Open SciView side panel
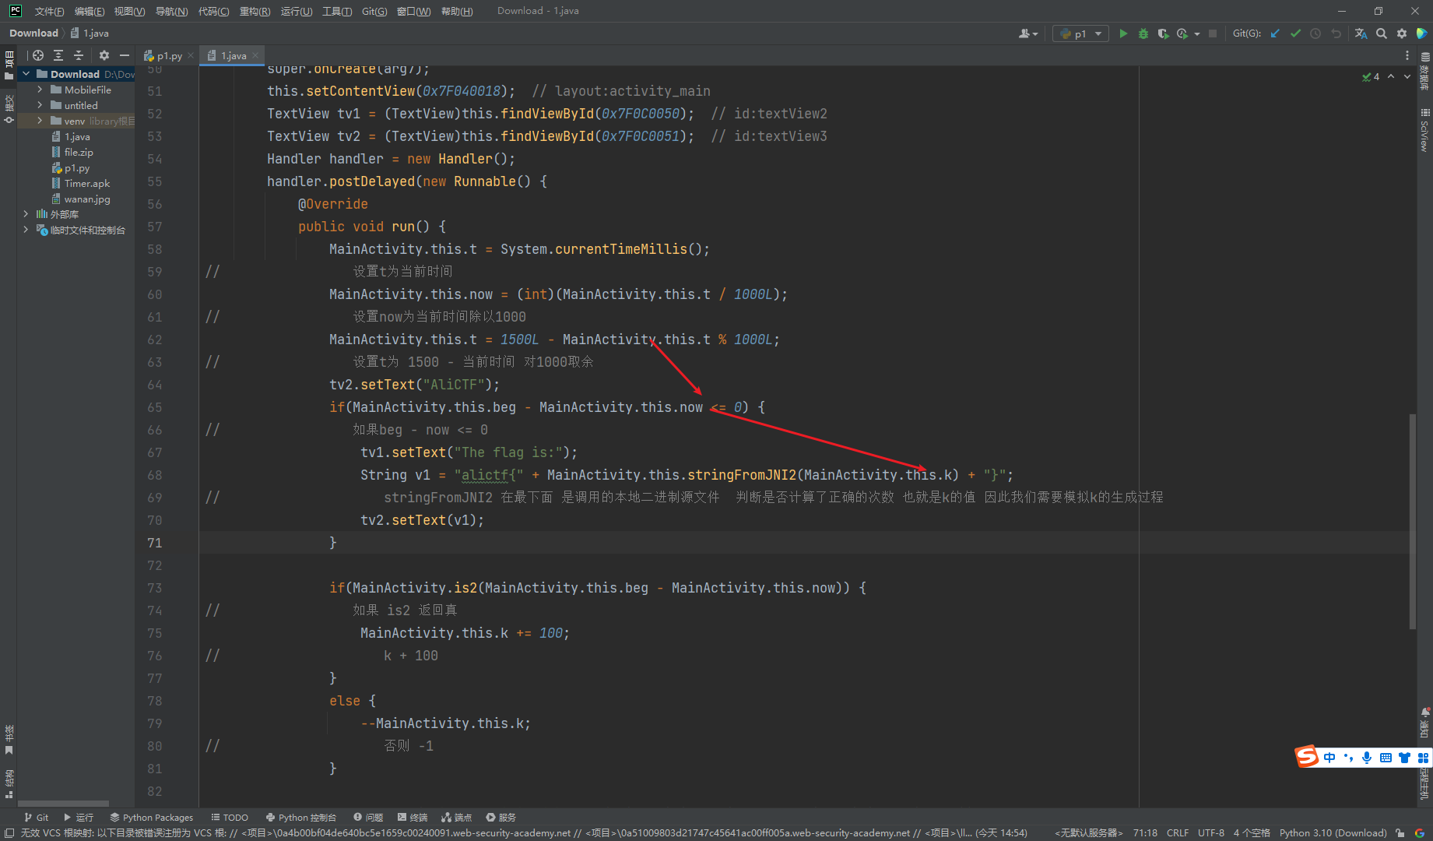This screenshot has height=841, width=1433. (1424, 129)
